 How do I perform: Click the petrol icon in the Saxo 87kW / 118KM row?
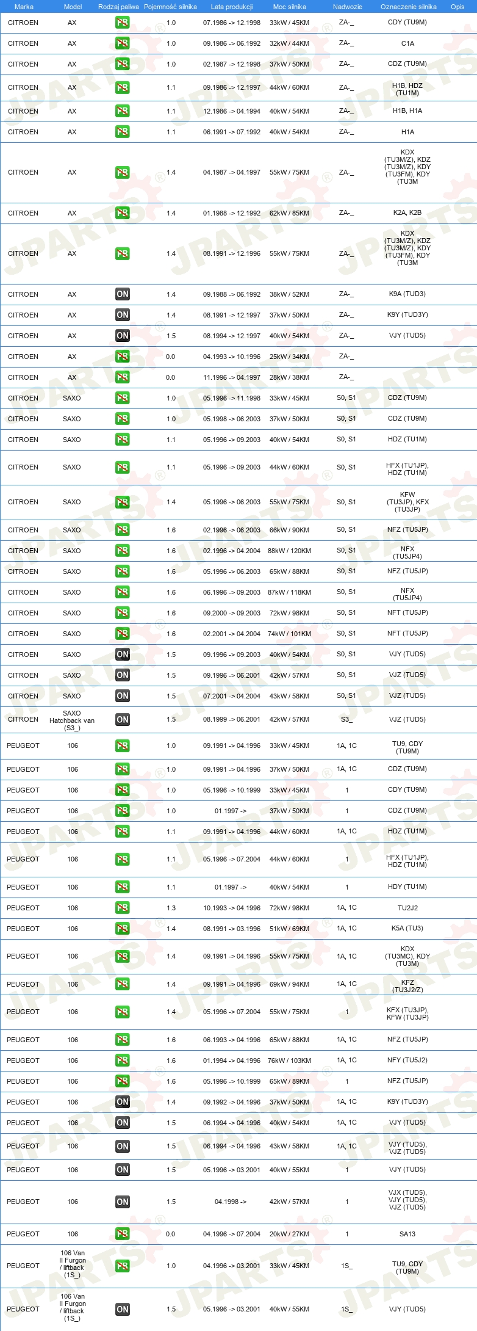pyautogui.click(x=123, y=592)
